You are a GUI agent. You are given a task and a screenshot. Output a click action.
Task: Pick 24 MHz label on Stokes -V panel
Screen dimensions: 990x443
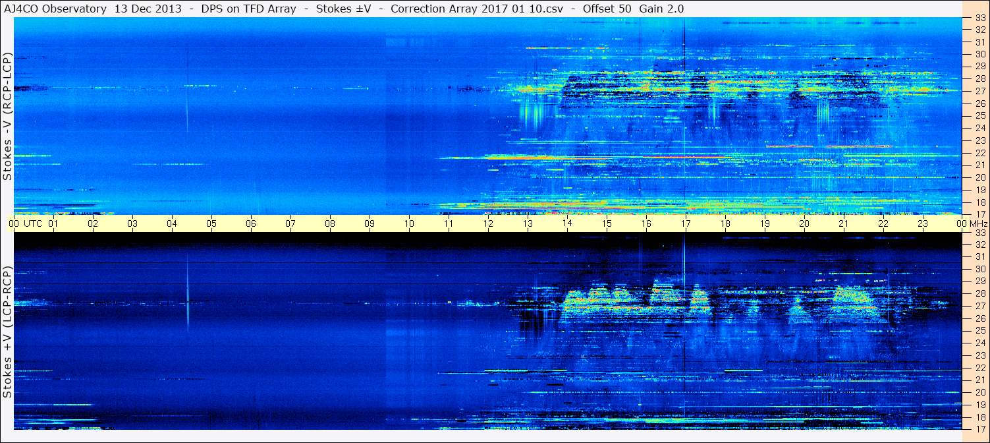click(980, 128)
